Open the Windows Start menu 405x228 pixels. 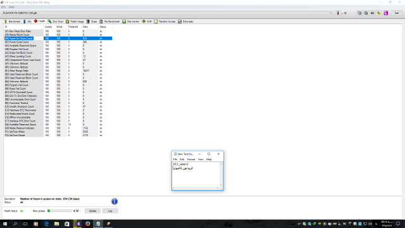tap(5, 224)
